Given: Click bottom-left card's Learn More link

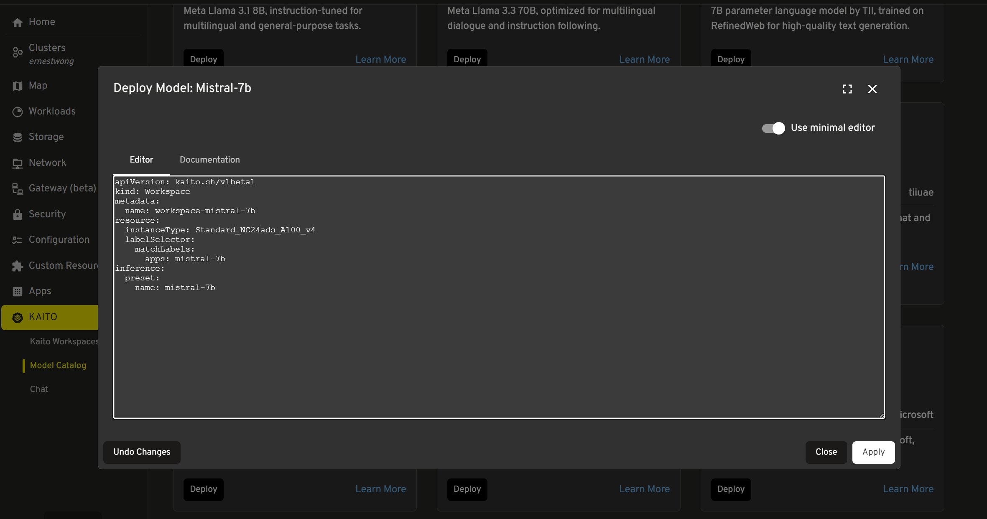Looking at the screenshot, I should [381, 489].
